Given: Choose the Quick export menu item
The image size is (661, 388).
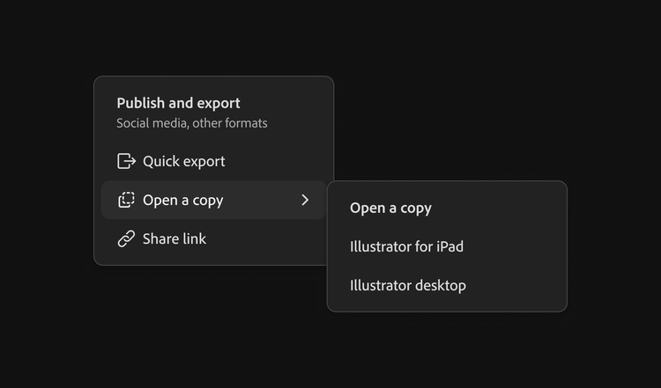Looking at the screenshot, I should 213,161.
